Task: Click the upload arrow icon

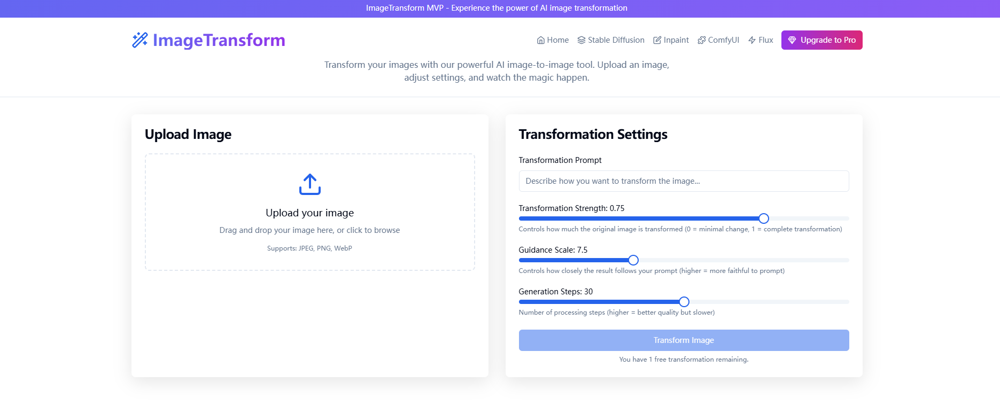Action: tap(310, 184)
